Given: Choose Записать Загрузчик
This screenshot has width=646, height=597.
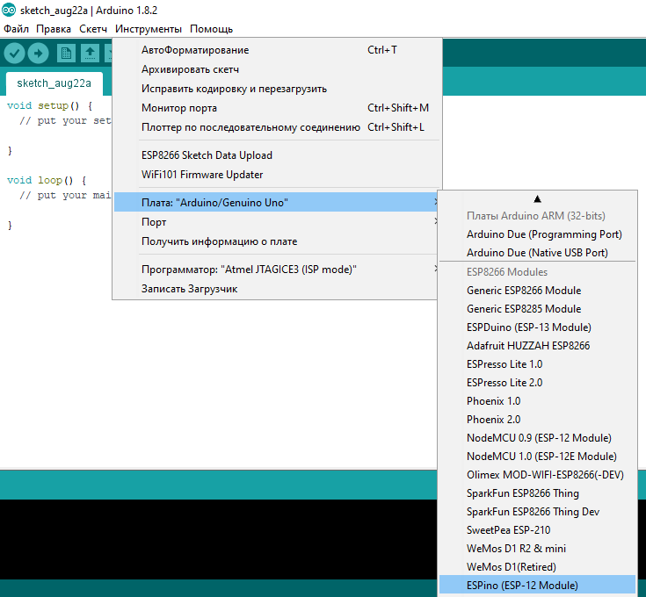Looking at the screenshot, I should point(276,289).
